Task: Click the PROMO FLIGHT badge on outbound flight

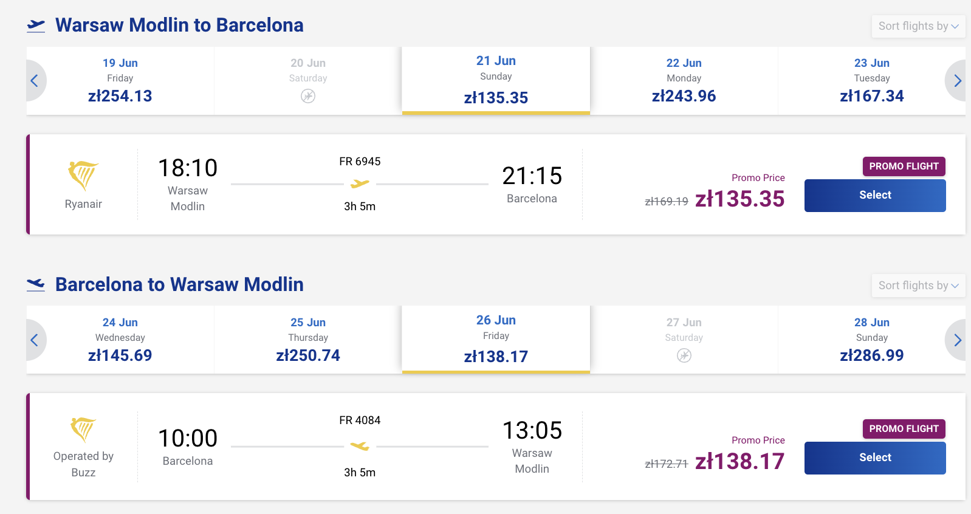Action: point(904,166)
